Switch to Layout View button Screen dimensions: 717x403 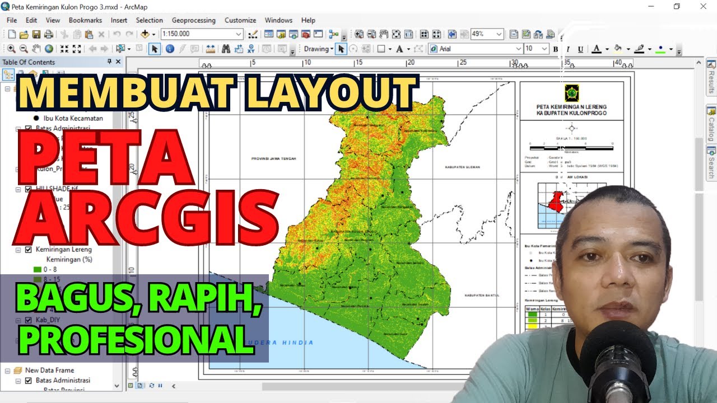(139, 386)
